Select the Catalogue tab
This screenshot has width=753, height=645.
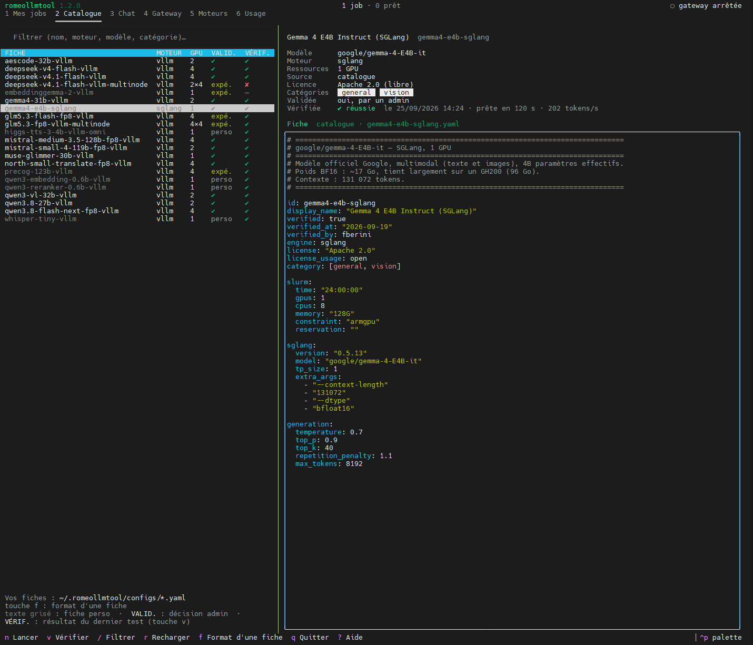click(78, 14)
